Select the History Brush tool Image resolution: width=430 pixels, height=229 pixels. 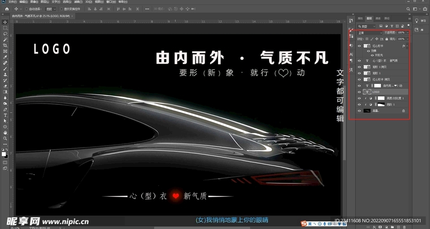pos(5,80)
